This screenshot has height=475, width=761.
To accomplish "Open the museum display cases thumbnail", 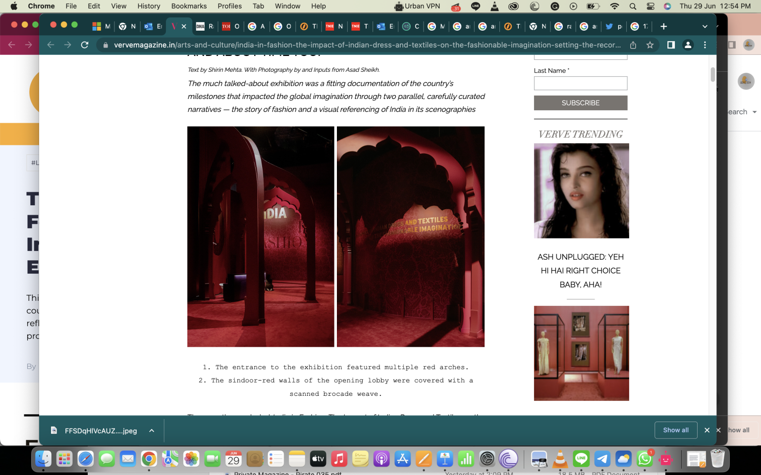I will coord(582,353).
